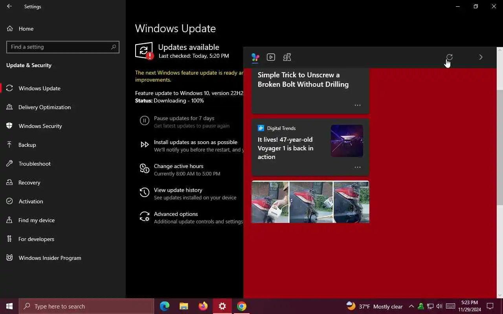Open Home in Settings sidebar
This screenshot has height=314, width=503.
coord(26,29)
